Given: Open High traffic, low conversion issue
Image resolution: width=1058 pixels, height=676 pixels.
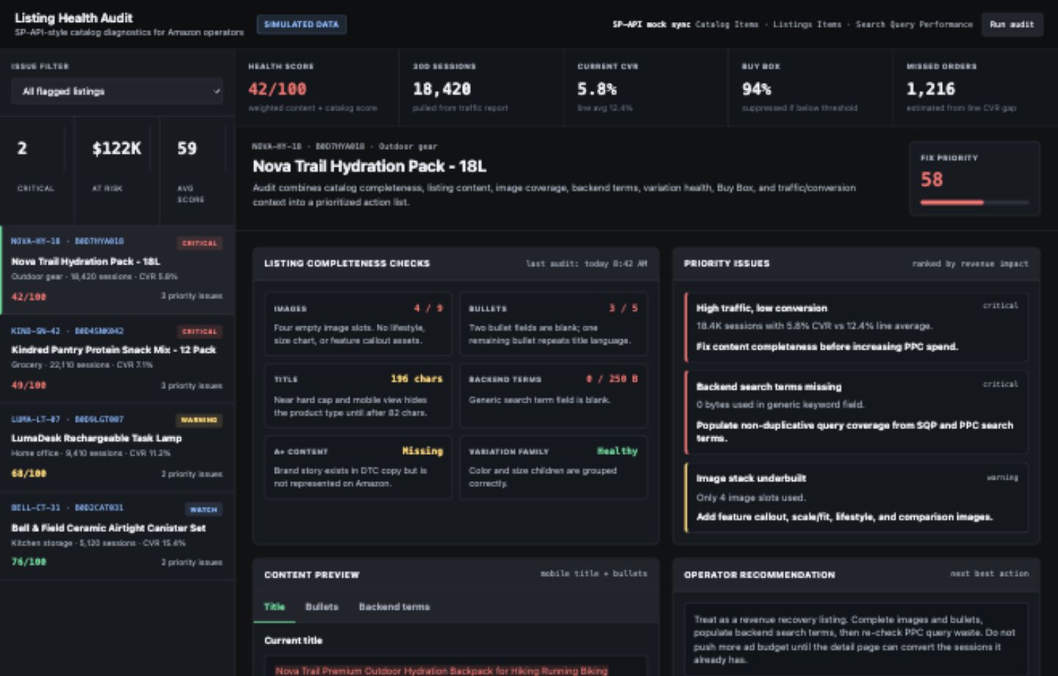Looking at the screenshot, I should 857,327.
